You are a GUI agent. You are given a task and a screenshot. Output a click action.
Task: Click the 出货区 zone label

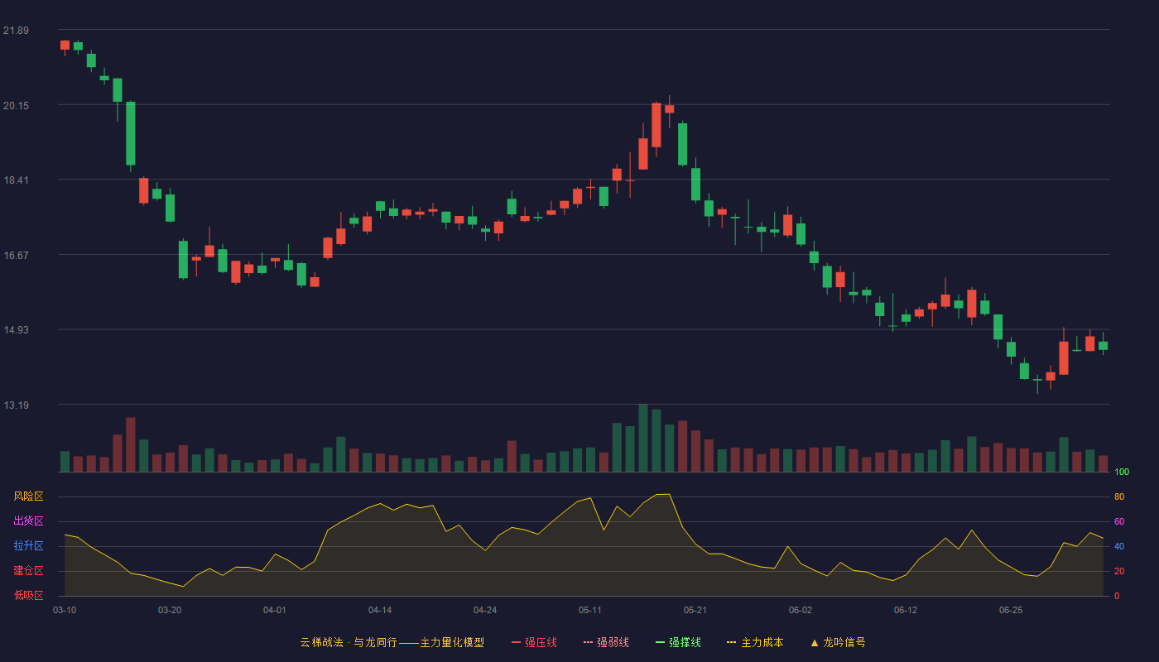coord(28,521)
